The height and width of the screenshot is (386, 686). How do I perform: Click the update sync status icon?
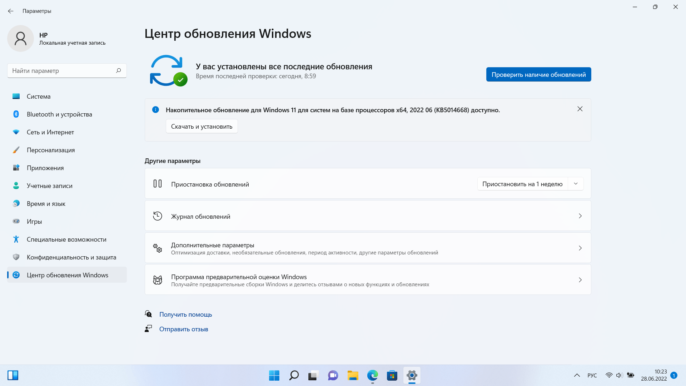(x=168, y=71)
